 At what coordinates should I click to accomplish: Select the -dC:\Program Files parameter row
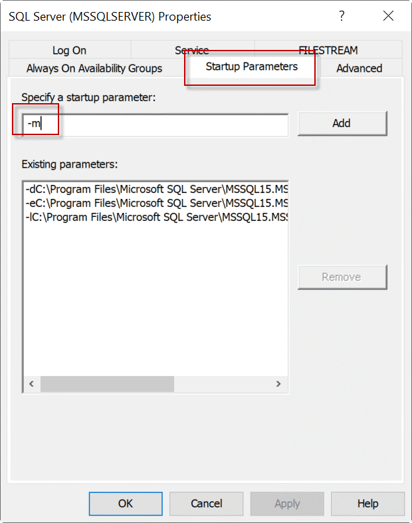[156, 189]
